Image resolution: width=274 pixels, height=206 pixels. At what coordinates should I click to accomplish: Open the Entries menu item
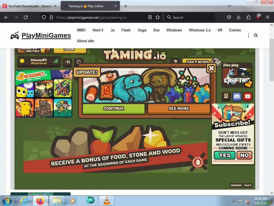(x=235, y=30)
